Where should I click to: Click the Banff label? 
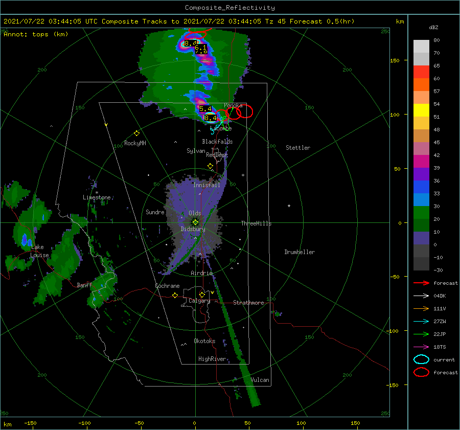click(84, 285)
